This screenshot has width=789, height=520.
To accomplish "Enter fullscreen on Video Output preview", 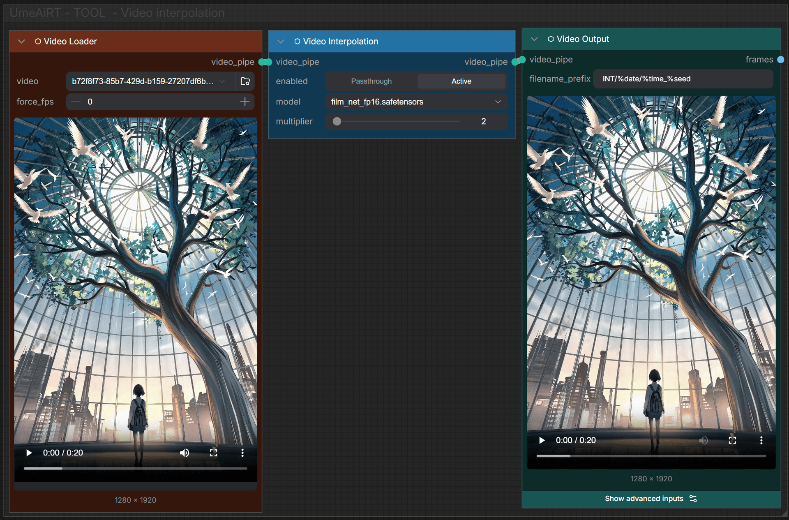I will click(732, 441).
